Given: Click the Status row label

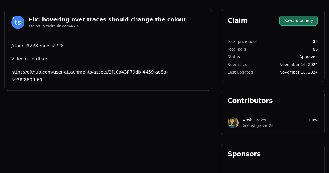Looking at the screenshot, I should 234,57.
